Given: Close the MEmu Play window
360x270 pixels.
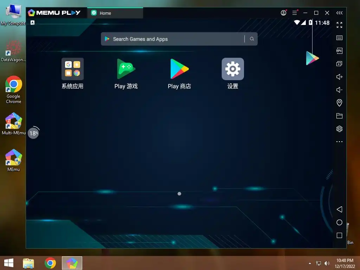Looking at the screenshot, I should 327,13.
